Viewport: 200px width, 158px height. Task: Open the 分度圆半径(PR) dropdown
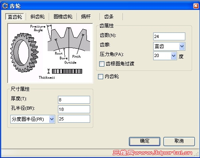tap(33, 119)
